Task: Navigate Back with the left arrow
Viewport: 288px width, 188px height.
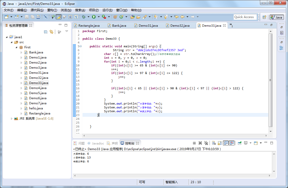Action: 182,17
